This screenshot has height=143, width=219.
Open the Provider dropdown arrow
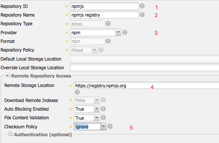pyautogui.click(x=118, y=32)
